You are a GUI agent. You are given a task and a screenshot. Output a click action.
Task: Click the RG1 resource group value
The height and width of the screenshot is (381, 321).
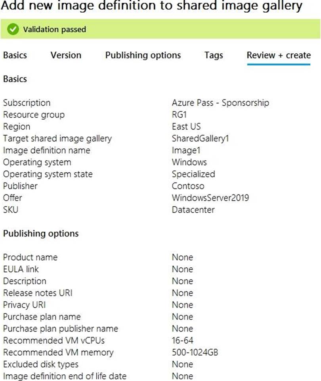pyautogui.click(x=179, y=115)
